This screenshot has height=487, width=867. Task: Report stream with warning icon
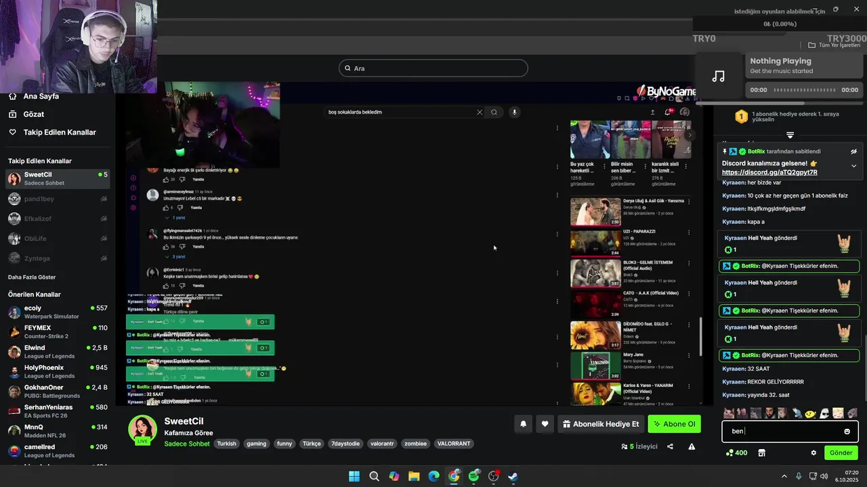click(692, 446)
